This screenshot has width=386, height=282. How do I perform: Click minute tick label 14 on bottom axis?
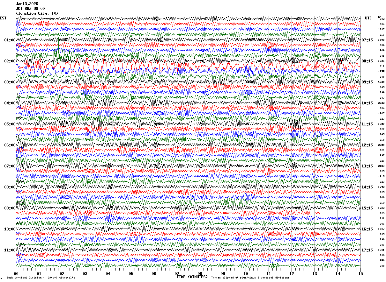338,273
